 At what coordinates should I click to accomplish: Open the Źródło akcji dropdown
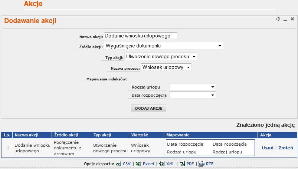point(164,46)
